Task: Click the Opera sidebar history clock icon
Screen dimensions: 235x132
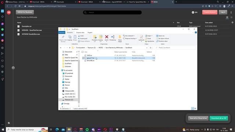Action: [x=3, y=66]
